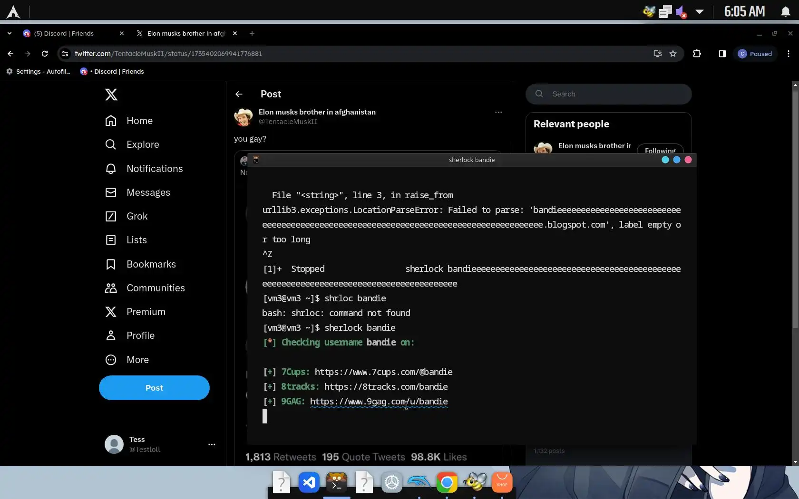Close the Discord Friends tab
This screenshot has height=499, width=799.
pyautogui.click(x=122, y=33)
